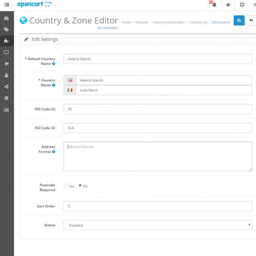Open the Catalog tag icon
Viewport: 256px width, 256px height.
tap(6, 30)
